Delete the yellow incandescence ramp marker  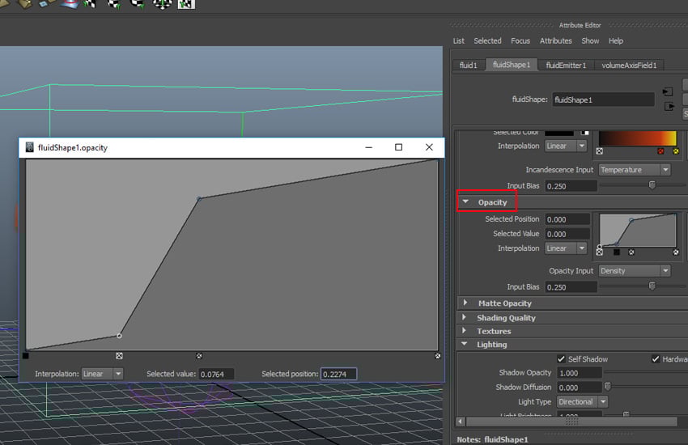tap(675, 150)
